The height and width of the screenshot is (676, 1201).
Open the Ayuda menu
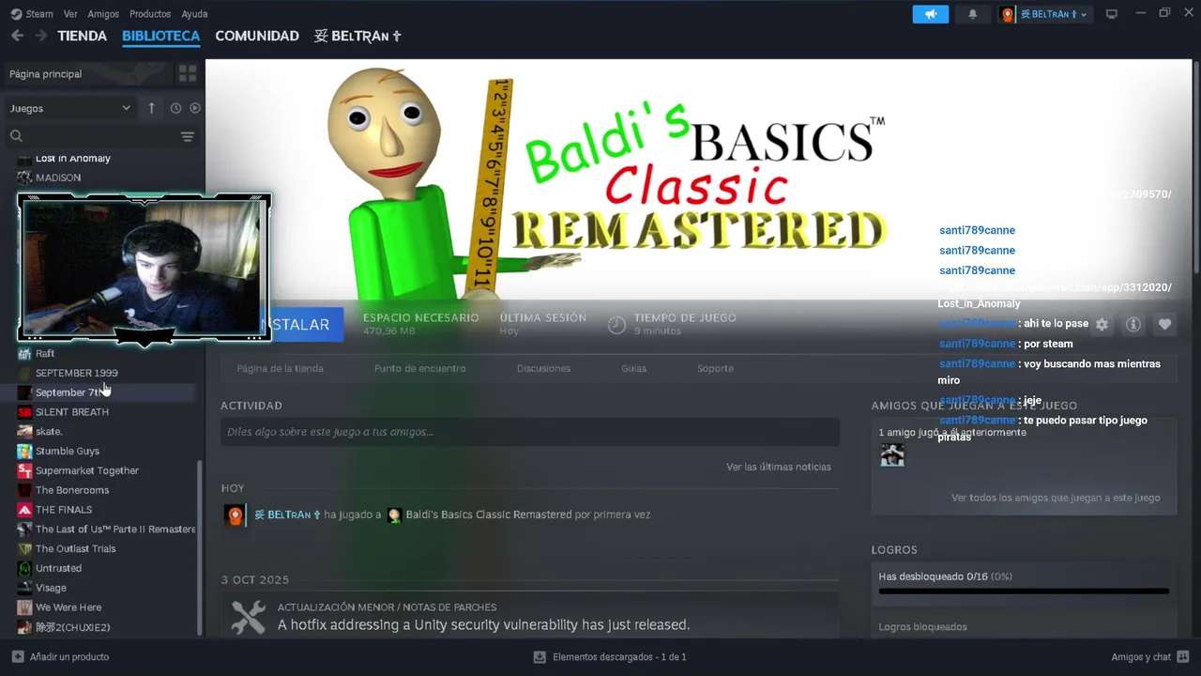194,14
